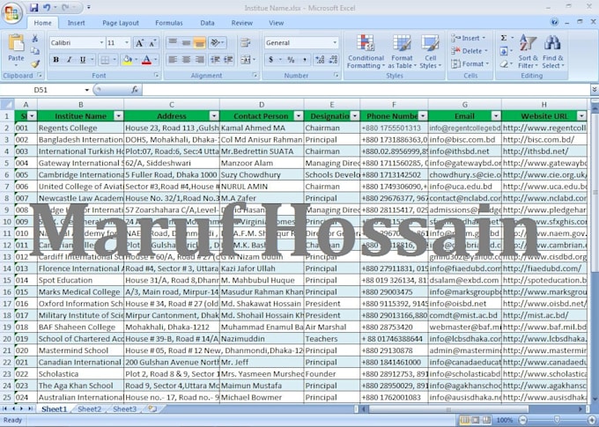This screenshot has width=599, height=427.
Task: Bottom align cell contents
Action: click(x=199, y=42)
